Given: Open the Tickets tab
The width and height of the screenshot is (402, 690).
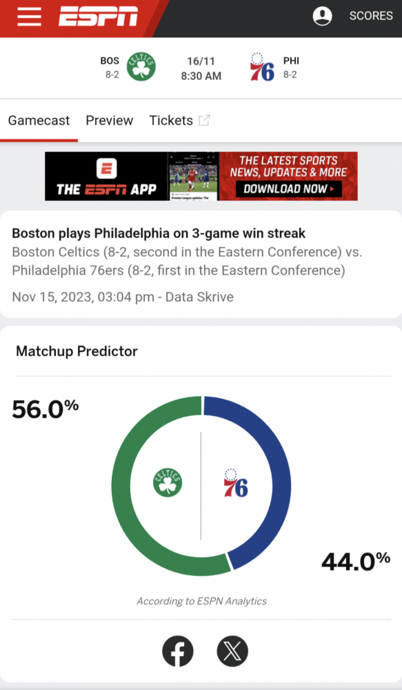Looking at the screenshot, I should pos(171,121).
